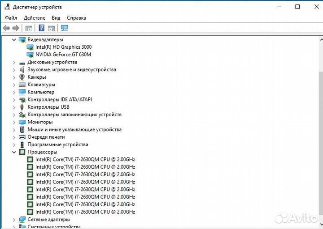Click the Device Manager title bar icon
323x229 pixels.
pos(8,7)
